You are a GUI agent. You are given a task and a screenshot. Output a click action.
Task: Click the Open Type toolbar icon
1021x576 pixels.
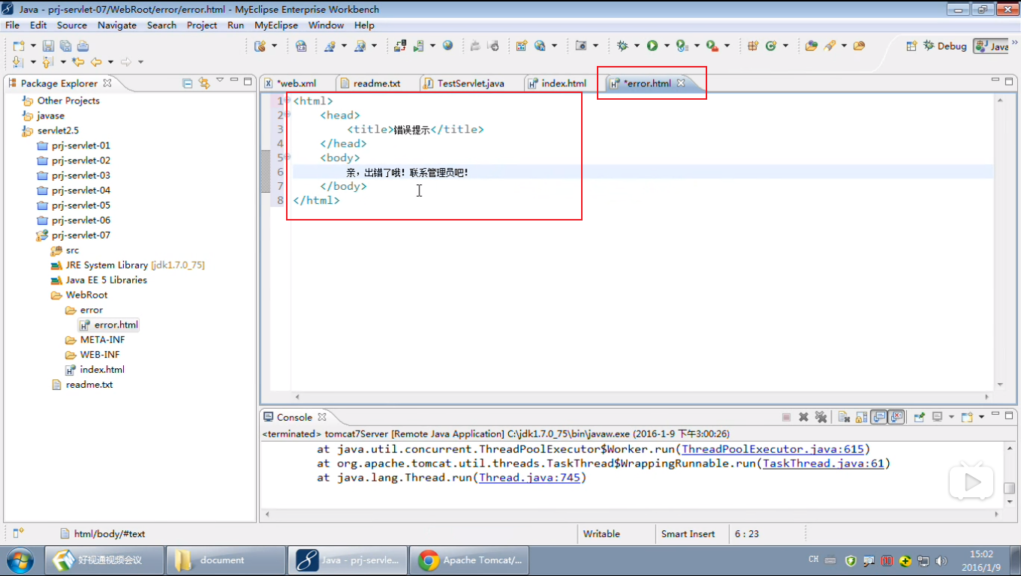[811, 46]
